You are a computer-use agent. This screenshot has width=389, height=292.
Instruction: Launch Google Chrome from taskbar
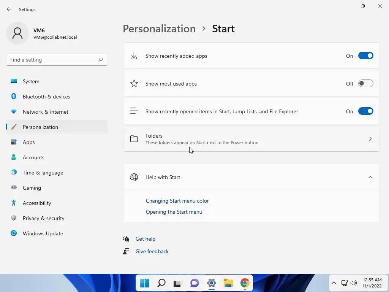click(x=245, y=283)
